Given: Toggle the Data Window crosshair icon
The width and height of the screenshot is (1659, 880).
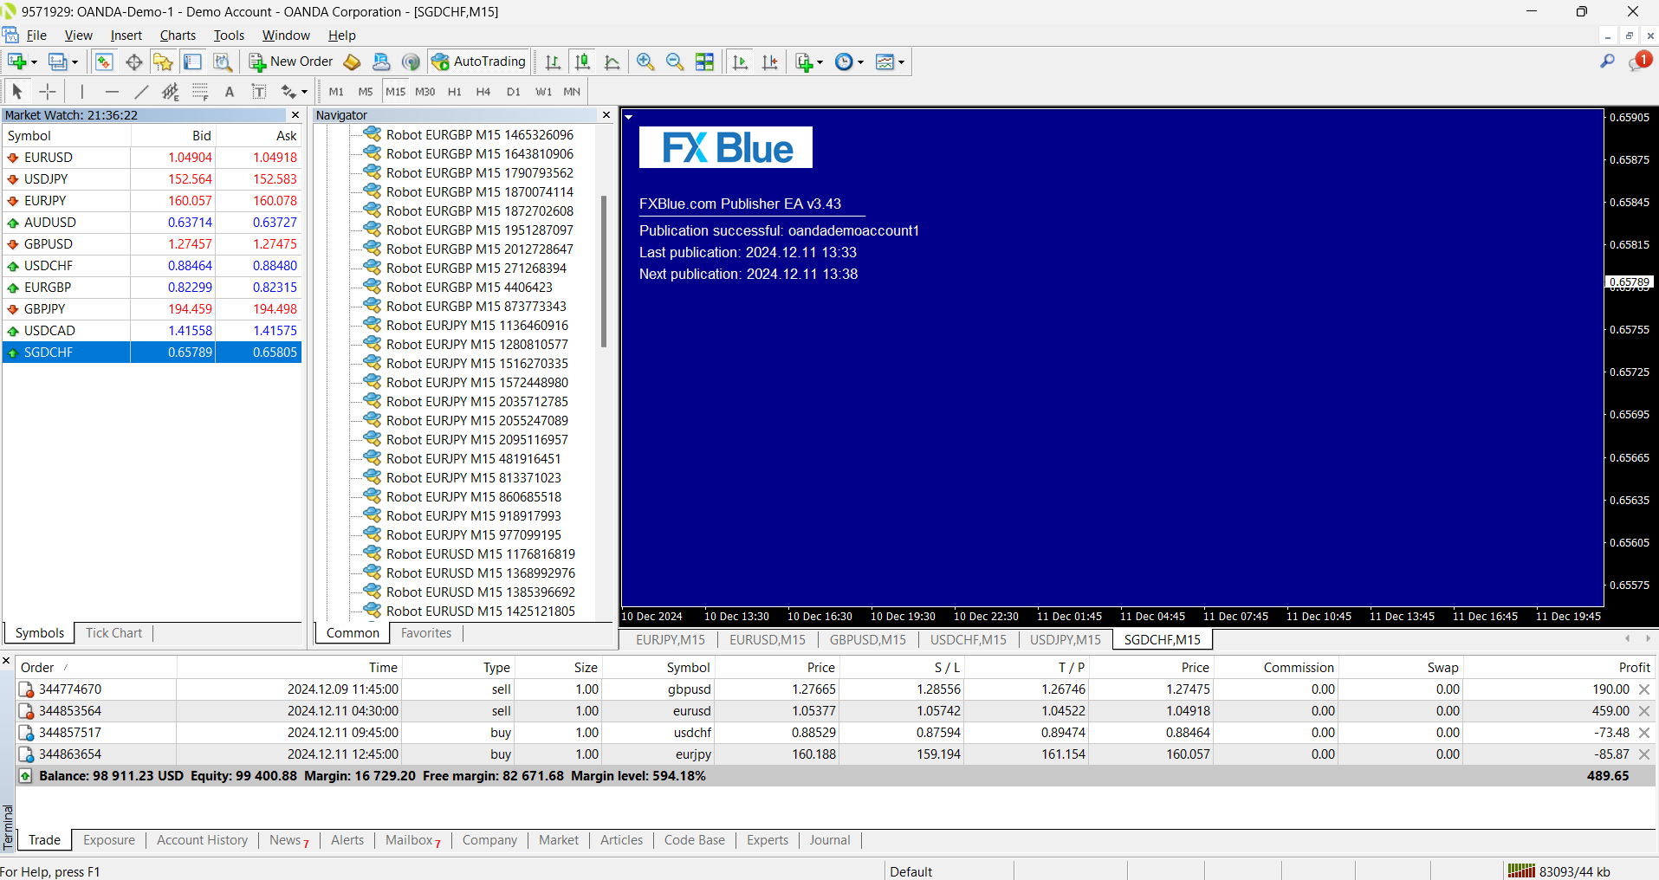Looking at the screenshot, I should pos(133,61).
